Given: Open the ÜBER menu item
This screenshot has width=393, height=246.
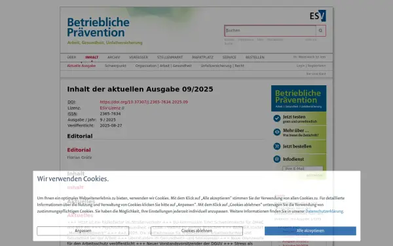Looking at the screenshot, I should point(71,57).
